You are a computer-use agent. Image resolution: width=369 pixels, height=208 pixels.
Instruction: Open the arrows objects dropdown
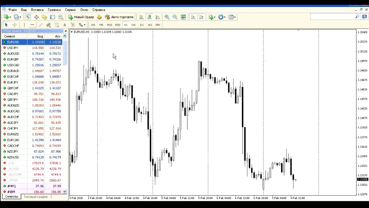click(x=82, y=25)
